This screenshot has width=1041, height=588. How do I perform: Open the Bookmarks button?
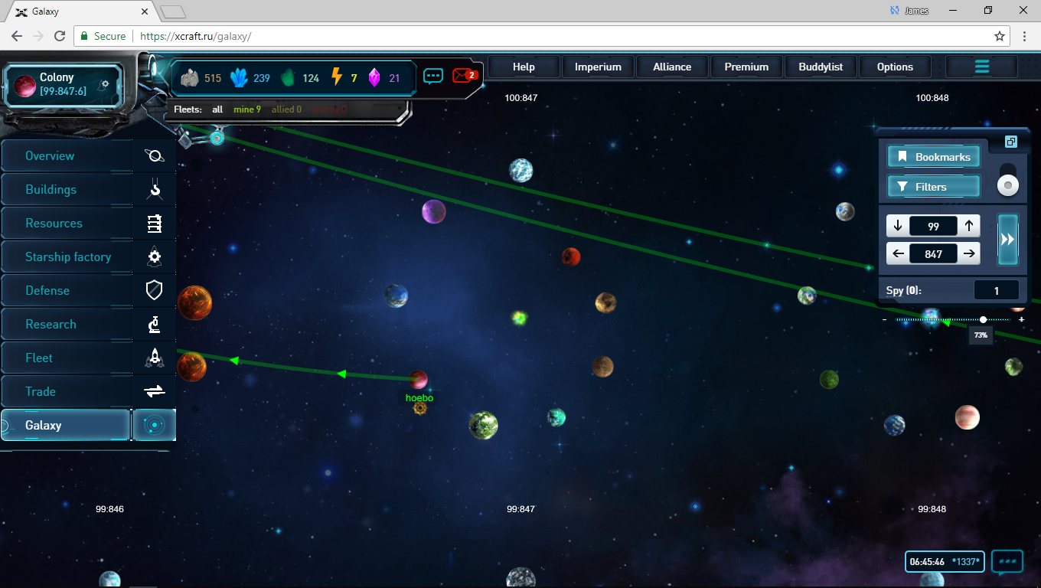pyautogui.click(x=933, y=157)
